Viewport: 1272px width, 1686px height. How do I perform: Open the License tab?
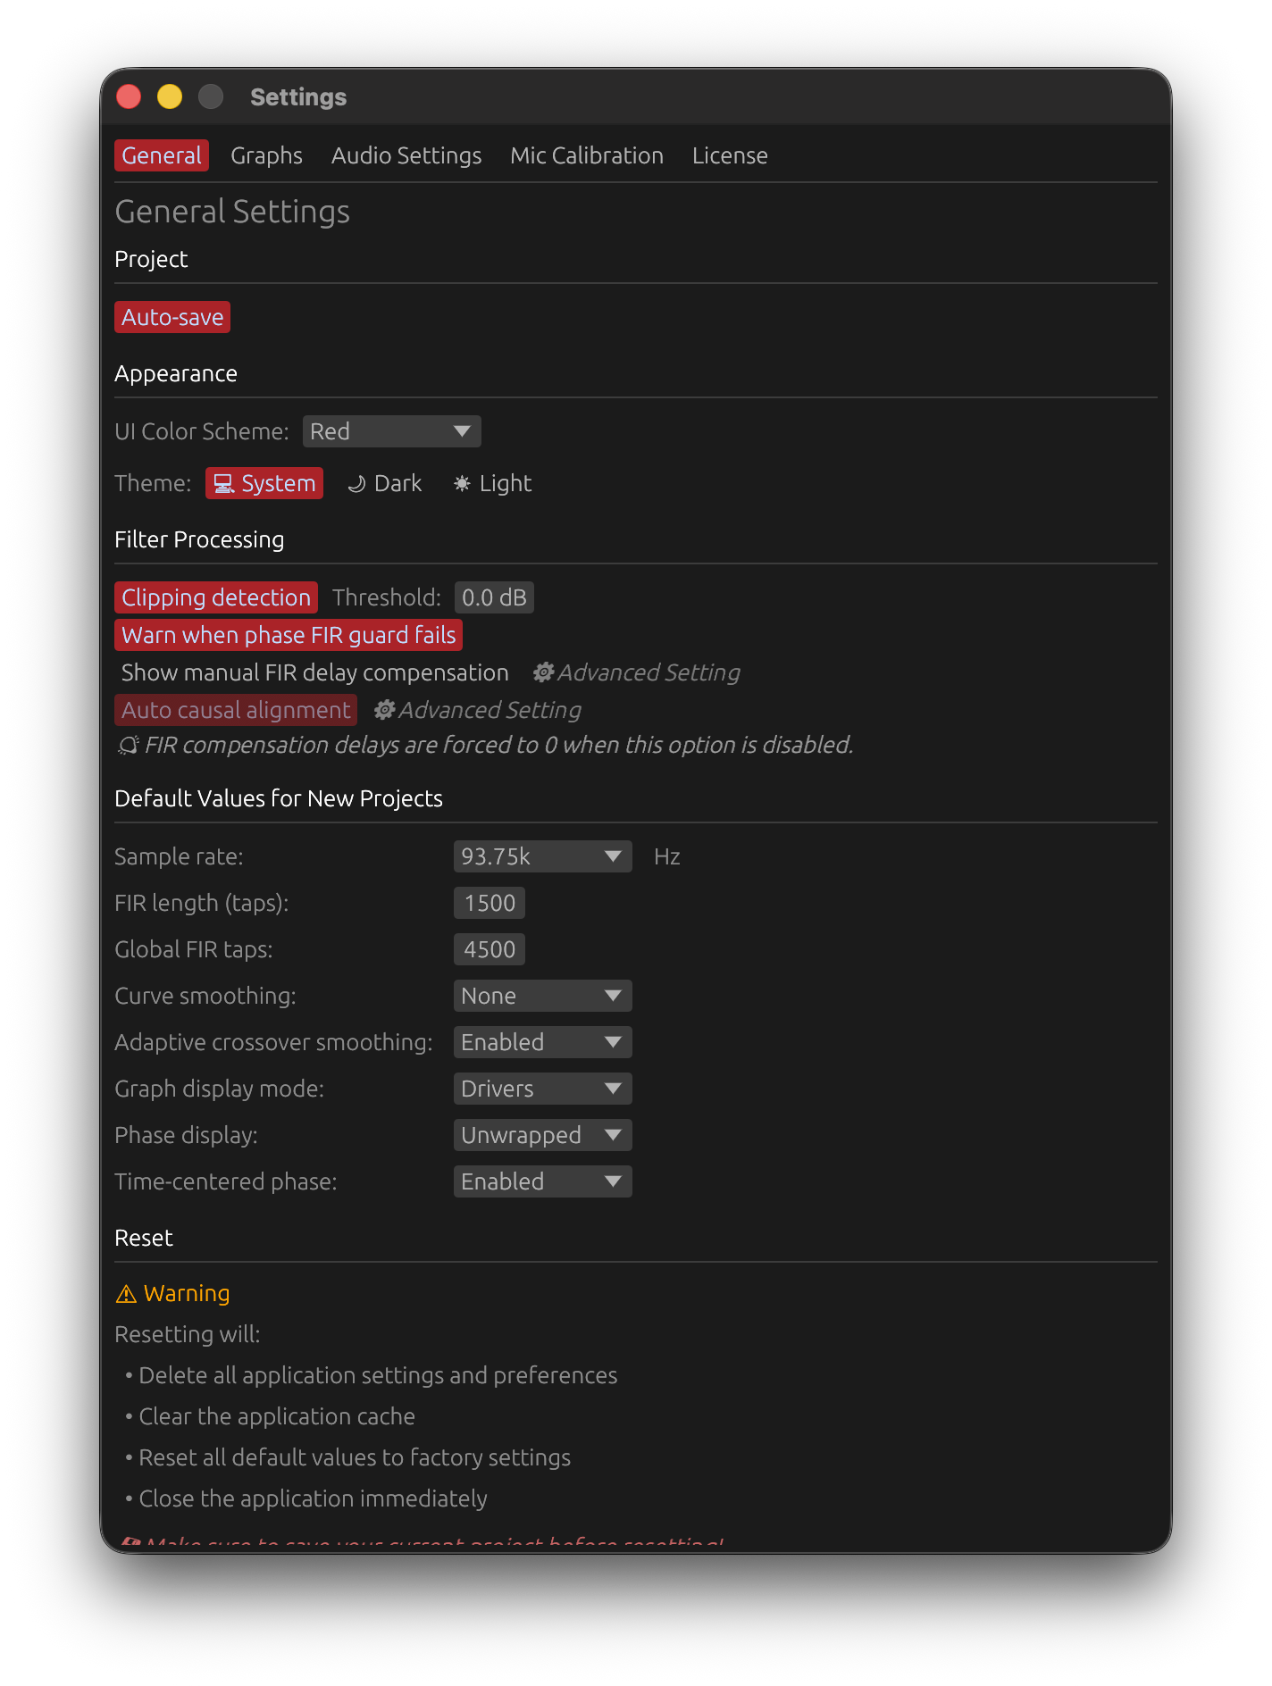click(x=730, y=155)
